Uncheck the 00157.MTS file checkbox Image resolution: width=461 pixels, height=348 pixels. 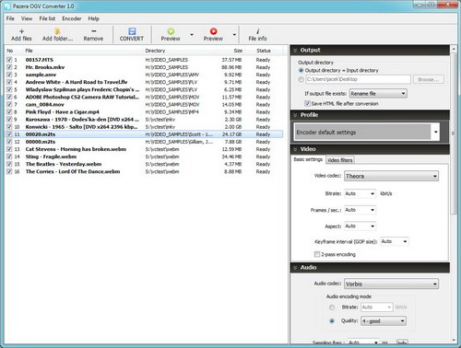[x=9, y=60]
